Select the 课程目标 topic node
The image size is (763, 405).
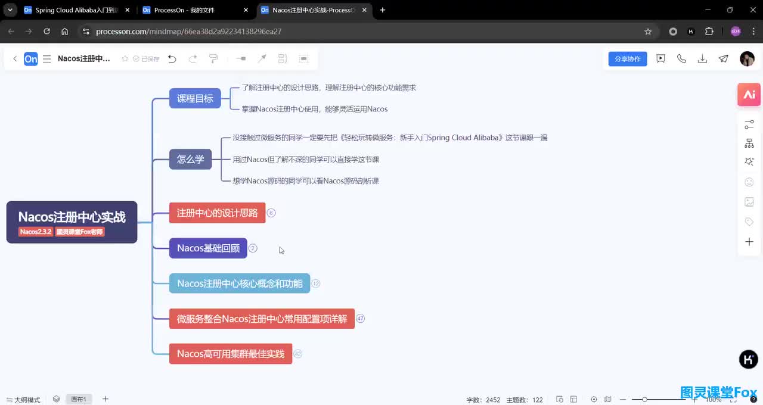[195, 98]
